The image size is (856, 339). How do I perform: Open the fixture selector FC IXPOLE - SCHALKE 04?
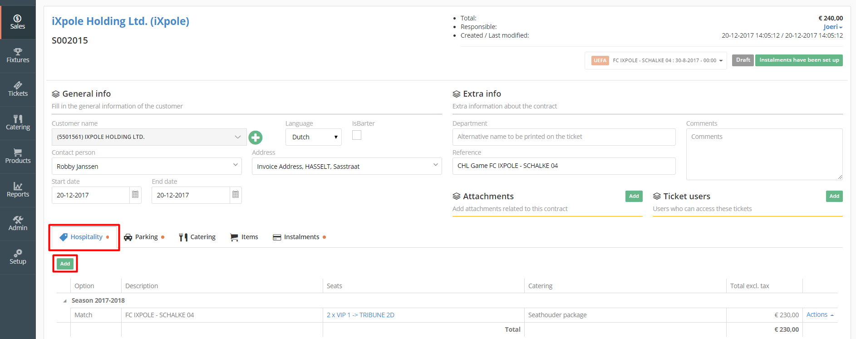[656, 60]
